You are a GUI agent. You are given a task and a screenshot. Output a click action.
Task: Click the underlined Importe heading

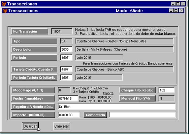click(x=108, y=93)
